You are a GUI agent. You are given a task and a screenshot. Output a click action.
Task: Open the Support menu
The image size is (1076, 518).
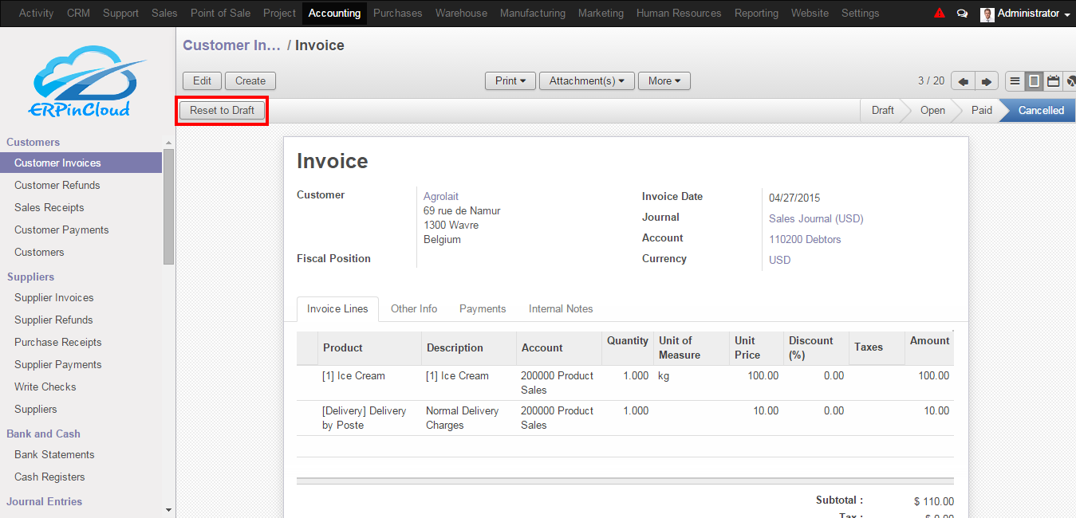tap(120, 14)
